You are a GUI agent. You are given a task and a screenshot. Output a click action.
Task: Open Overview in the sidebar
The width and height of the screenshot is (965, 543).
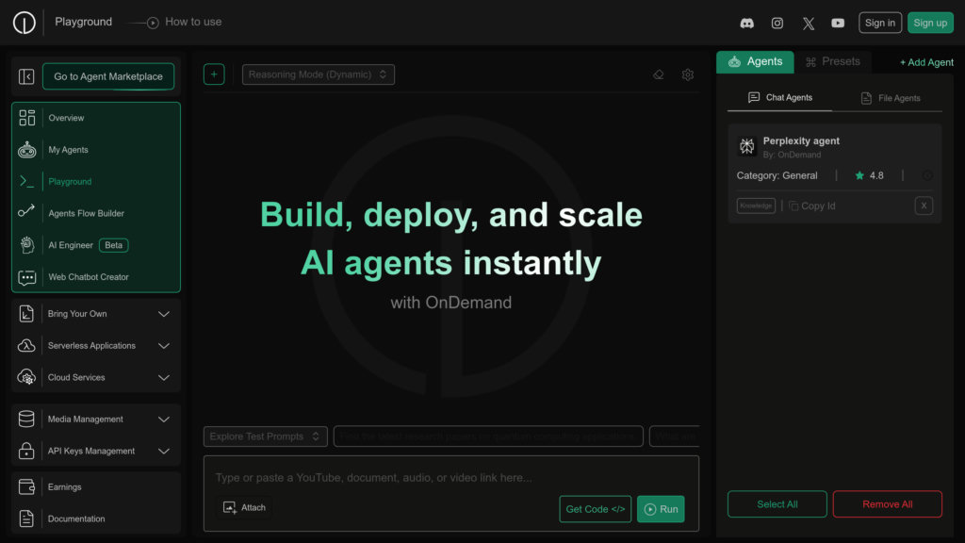[96, 118]
